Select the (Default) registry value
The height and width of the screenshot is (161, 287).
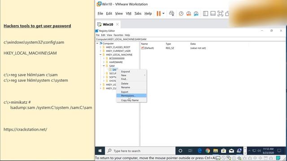148,48
